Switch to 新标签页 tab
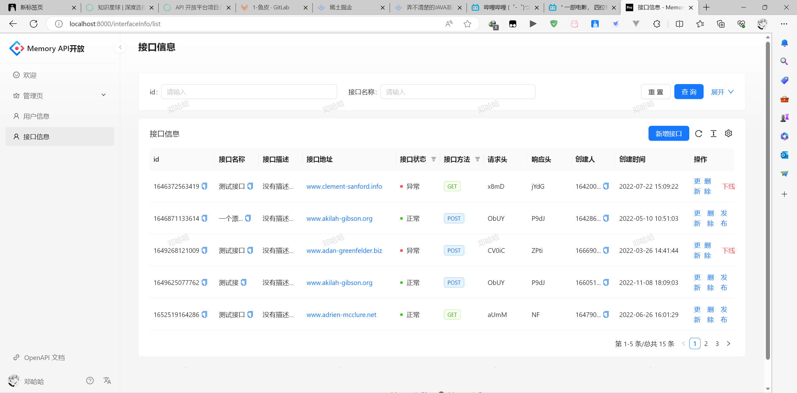797x393 pixels. coord(42,7)
